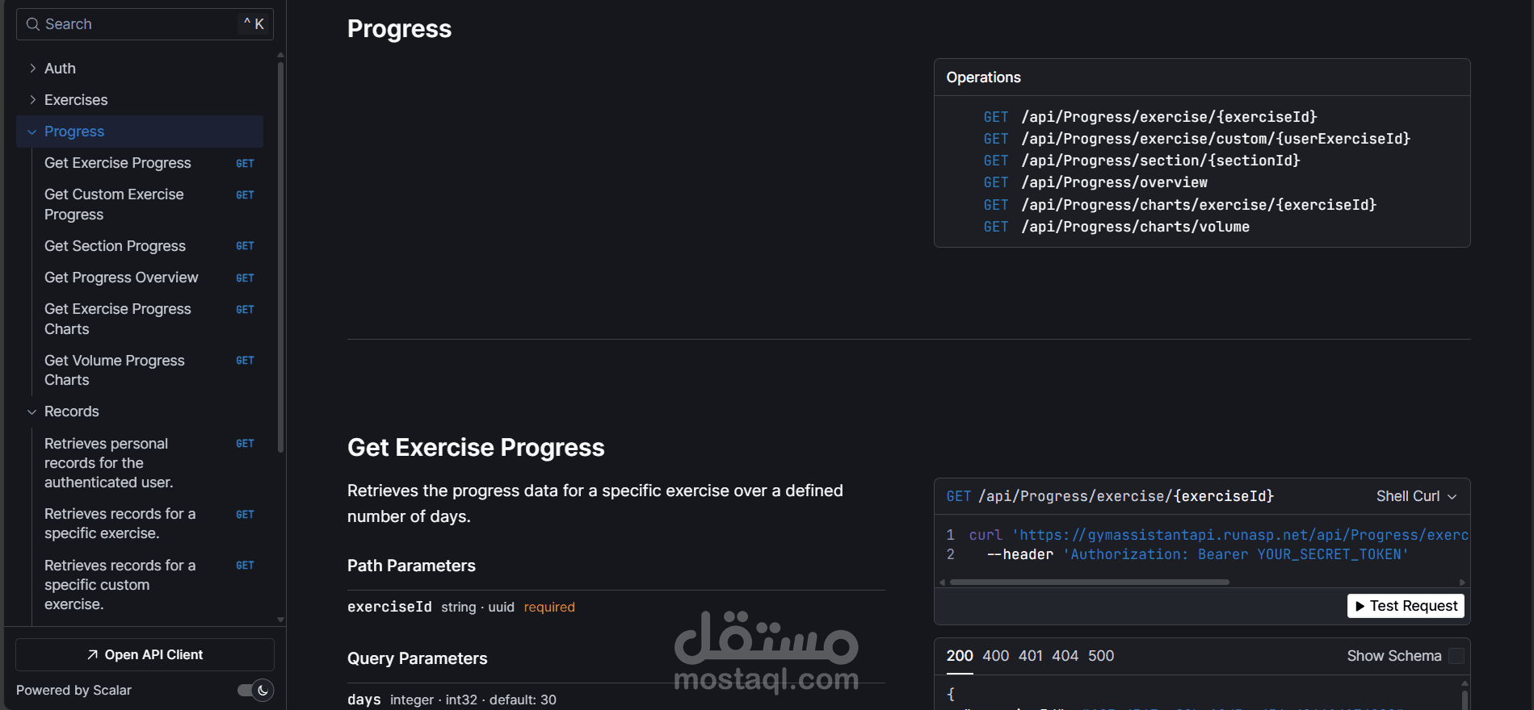Click the code block right scroll arrow

[1462, 582]
